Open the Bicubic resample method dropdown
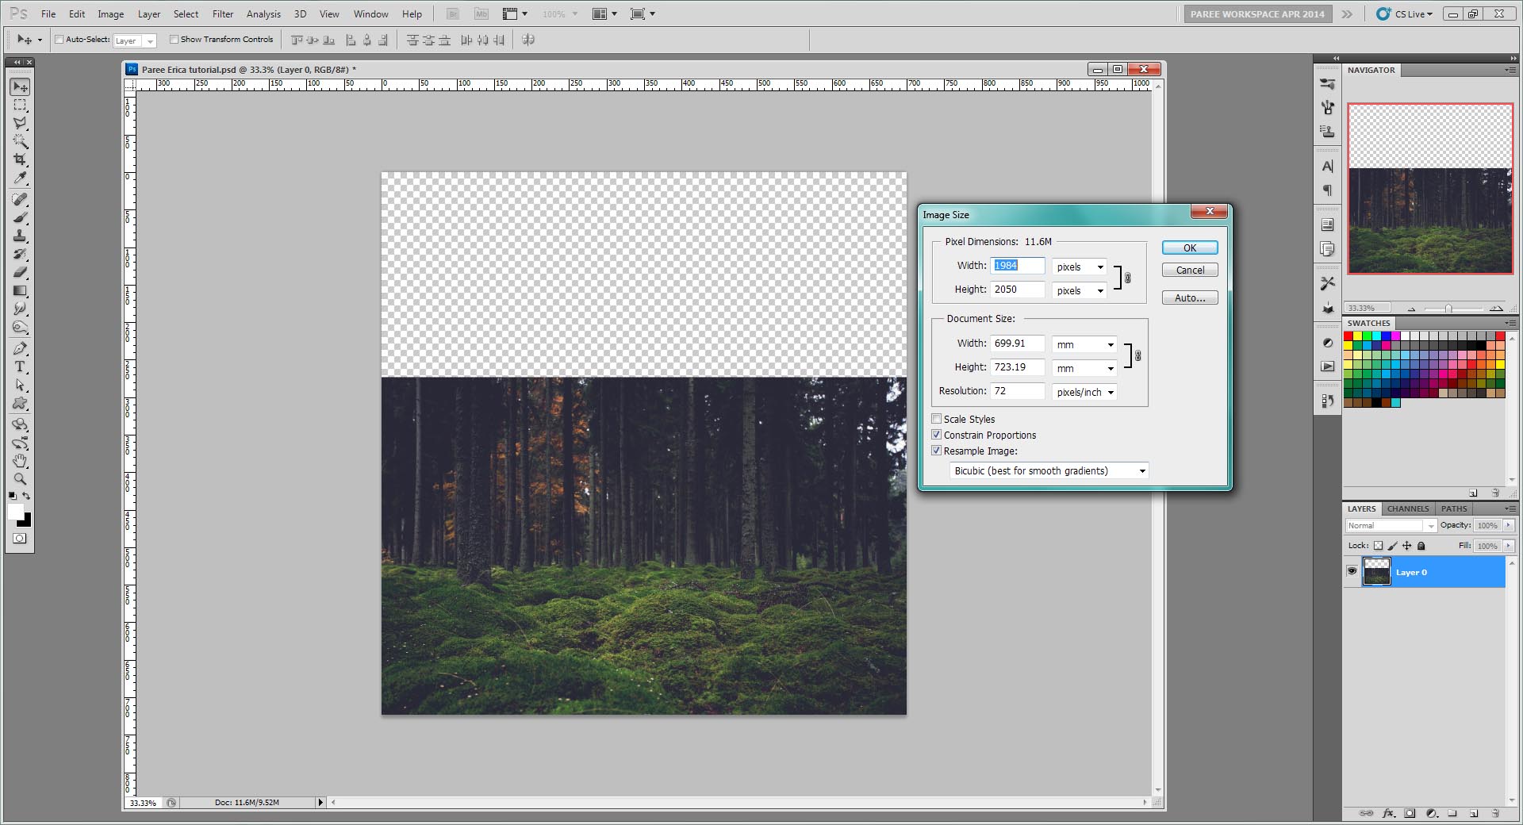The image size is (1523, 825). pyautogui.click(x=1049, y=470)
